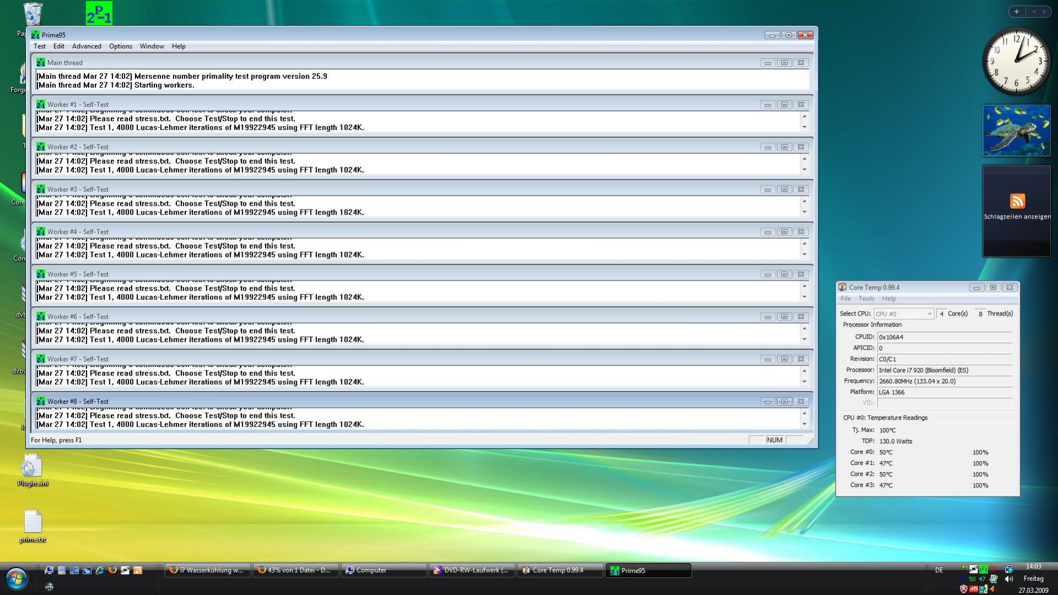Viewport: 1058px width, 595px height.
Task: Click the Worker #3 window icon
Action: tap(40, 189)
